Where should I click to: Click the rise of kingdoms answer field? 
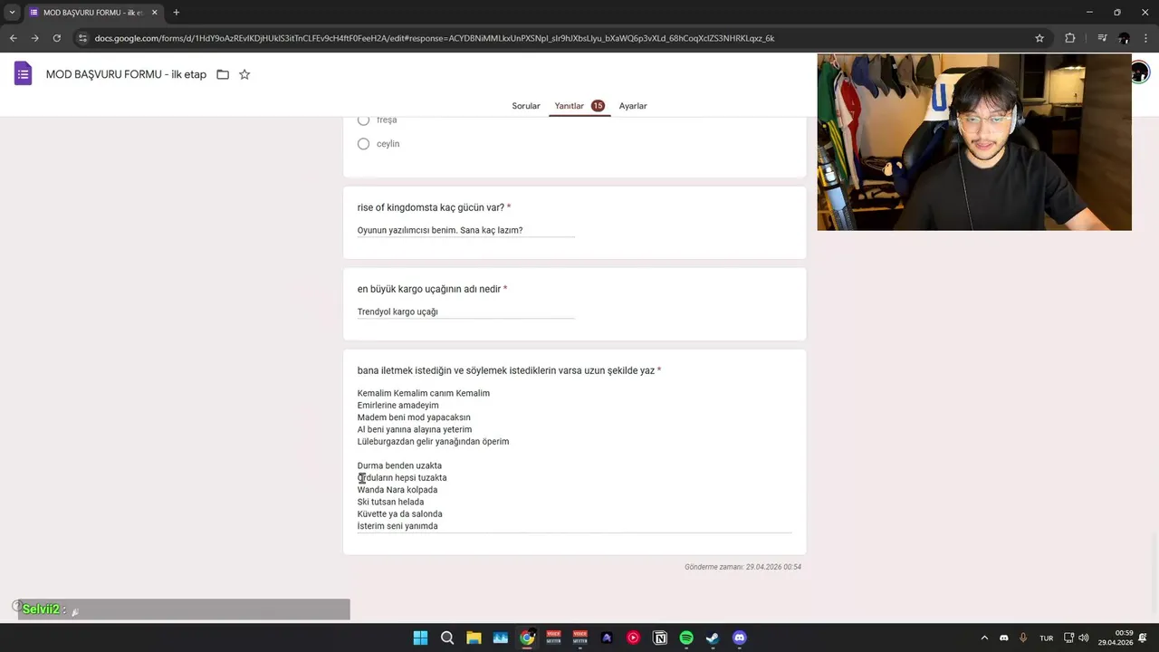[465, 230]
